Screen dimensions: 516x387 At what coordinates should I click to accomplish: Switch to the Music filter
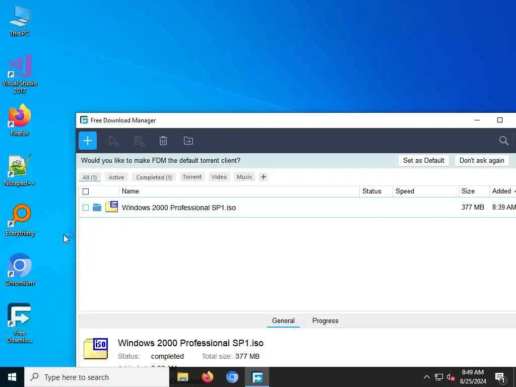pos(244,177)
